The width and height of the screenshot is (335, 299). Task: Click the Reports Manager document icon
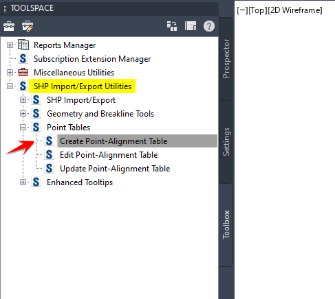tap(23, 45)
